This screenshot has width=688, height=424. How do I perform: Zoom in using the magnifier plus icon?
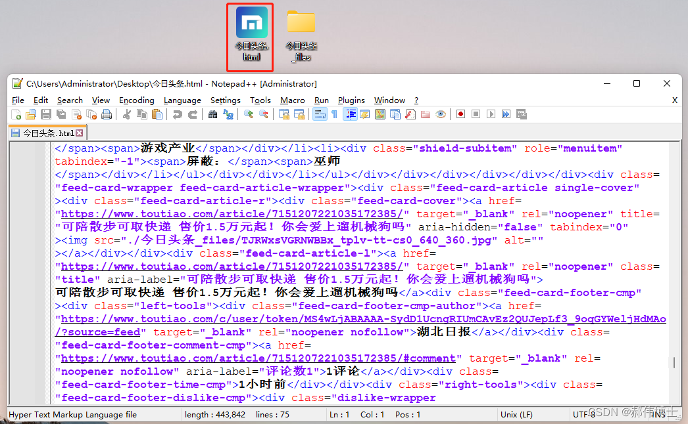249,115
